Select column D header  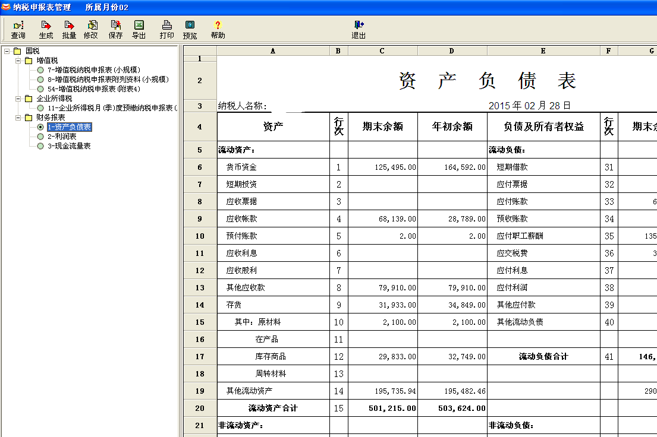pyautogui.click(x=452, y=50)
